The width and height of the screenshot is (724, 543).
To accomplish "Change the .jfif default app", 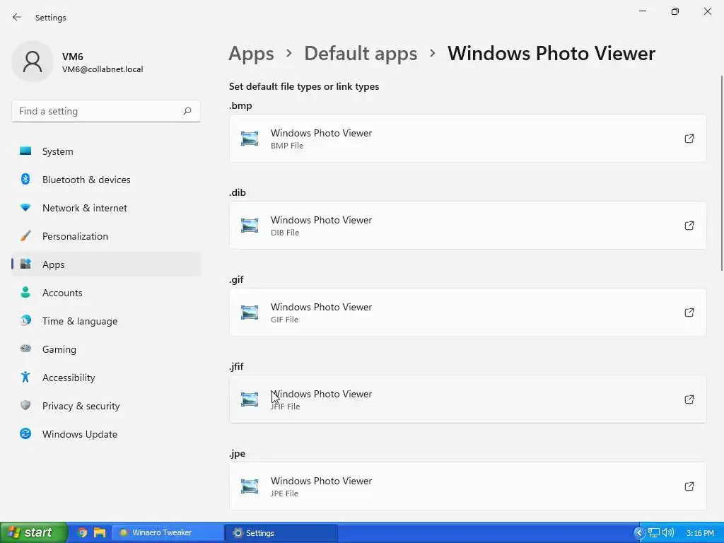I will coord(468,399).
